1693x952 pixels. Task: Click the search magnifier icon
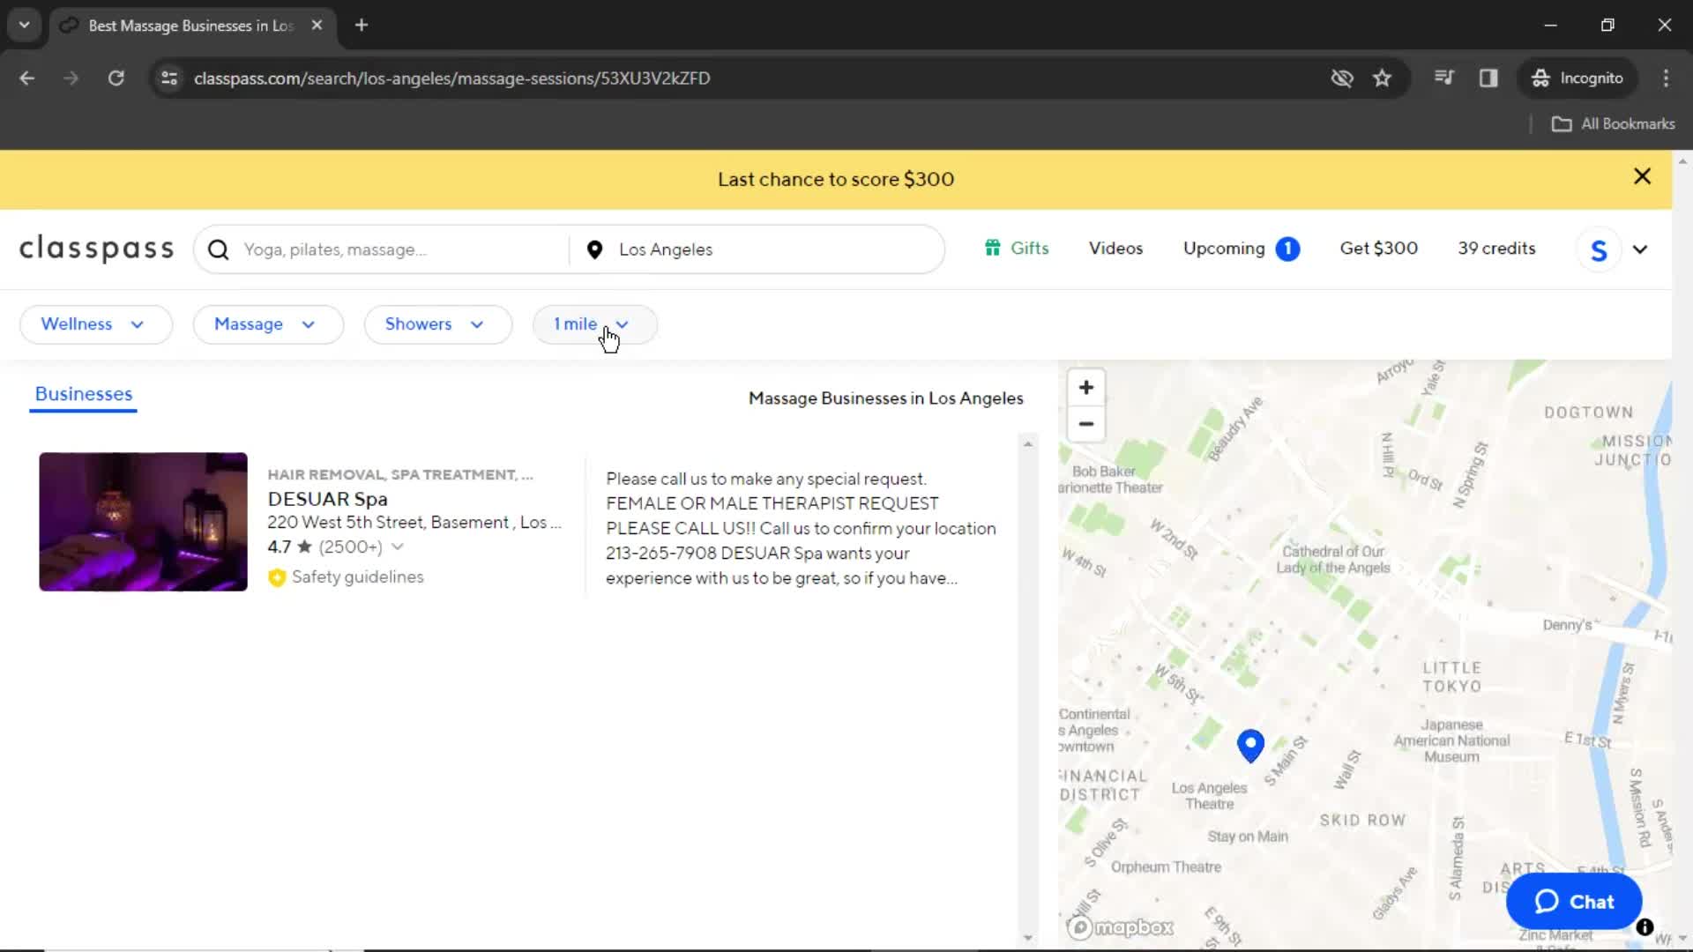point(219,250)
